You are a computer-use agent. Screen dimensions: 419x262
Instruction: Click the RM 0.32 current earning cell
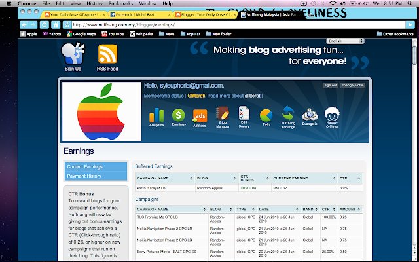pyautogui.click(x=304, y=188)
